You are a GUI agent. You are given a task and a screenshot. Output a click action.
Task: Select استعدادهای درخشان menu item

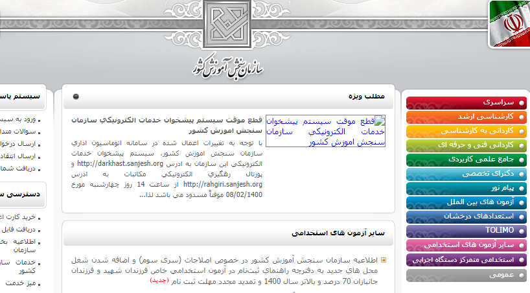point(467,217)
